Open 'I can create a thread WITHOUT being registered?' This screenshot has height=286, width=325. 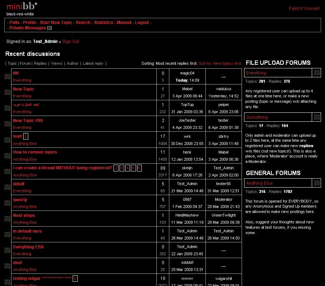[62, 168]
